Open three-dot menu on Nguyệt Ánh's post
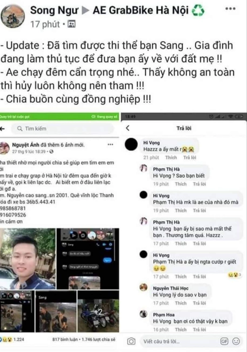Screen dimensions: 247x352 pyautogui.click(x=111, y=144)
